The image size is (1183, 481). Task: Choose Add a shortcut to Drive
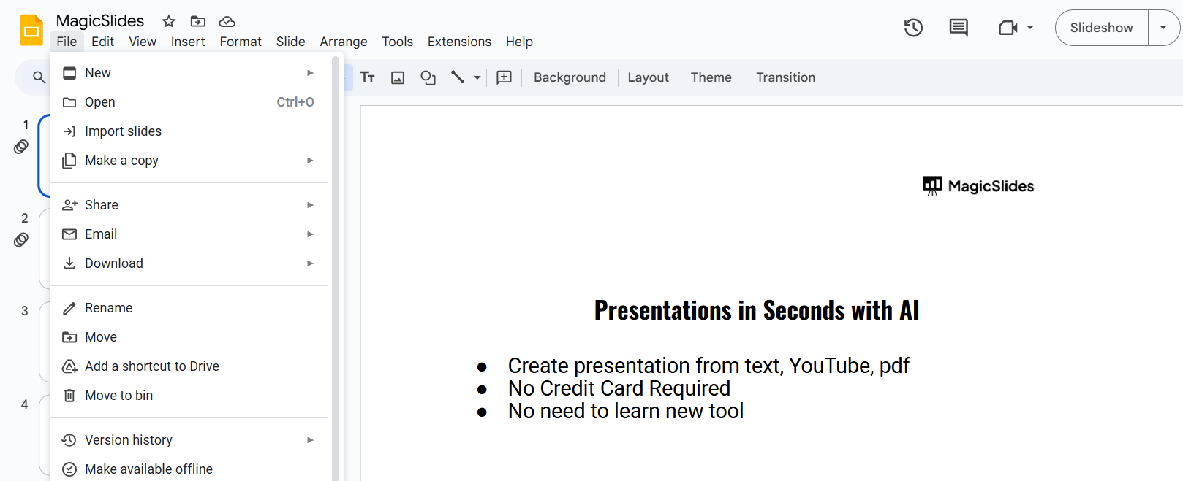coord(189,366)
